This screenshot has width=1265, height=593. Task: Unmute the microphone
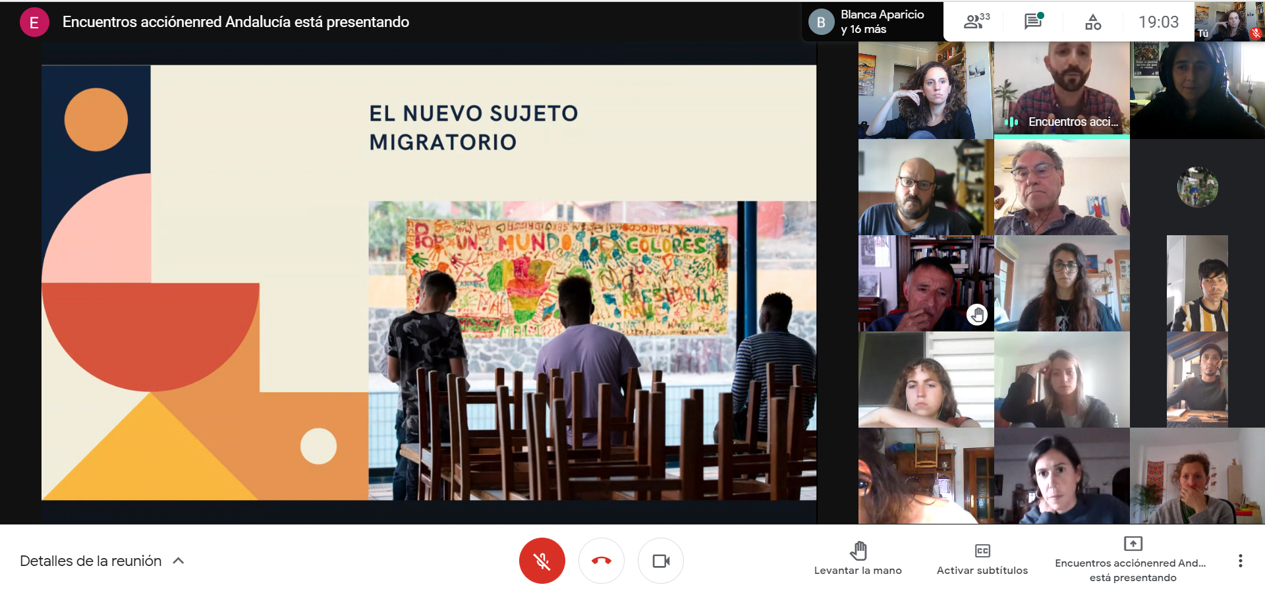point(542,561)
